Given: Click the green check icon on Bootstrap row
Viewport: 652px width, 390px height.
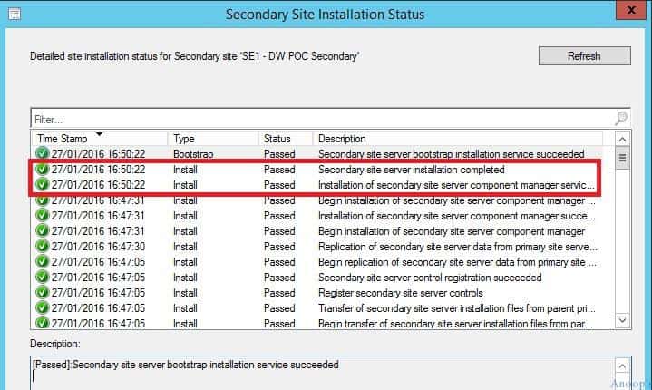Looking at the screenshot, I should click(x=42, y=154).
